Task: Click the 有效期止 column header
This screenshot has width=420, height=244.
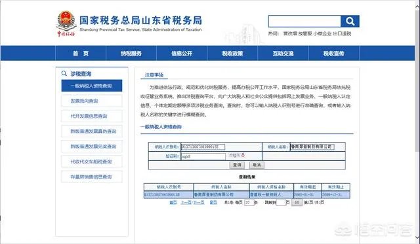Action: coord(336,187)
